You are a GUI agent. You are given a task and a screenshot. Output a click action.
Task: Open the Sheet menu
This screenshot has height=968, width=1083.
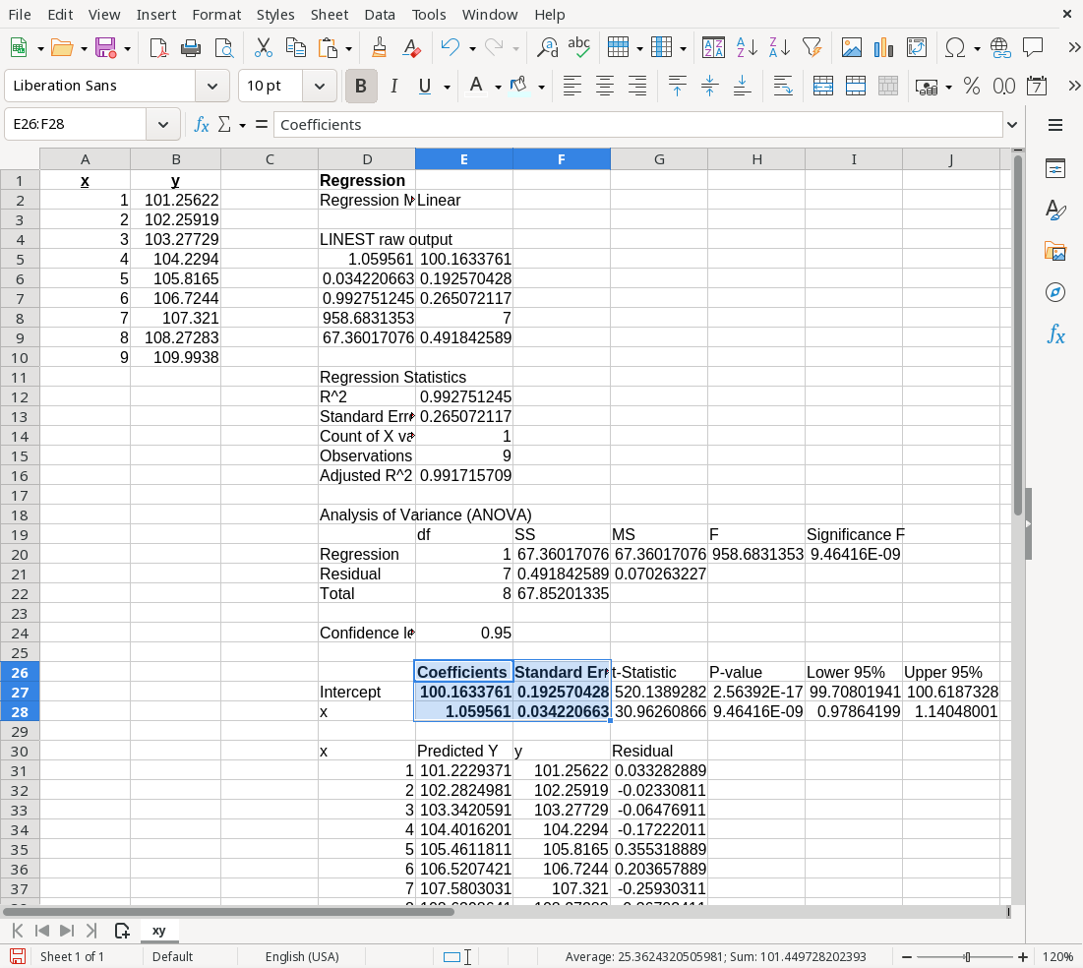click(330, 15)
